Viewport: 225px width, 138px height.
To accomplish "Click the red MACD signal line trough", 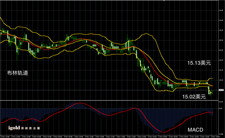I will (x=163, y=132).
